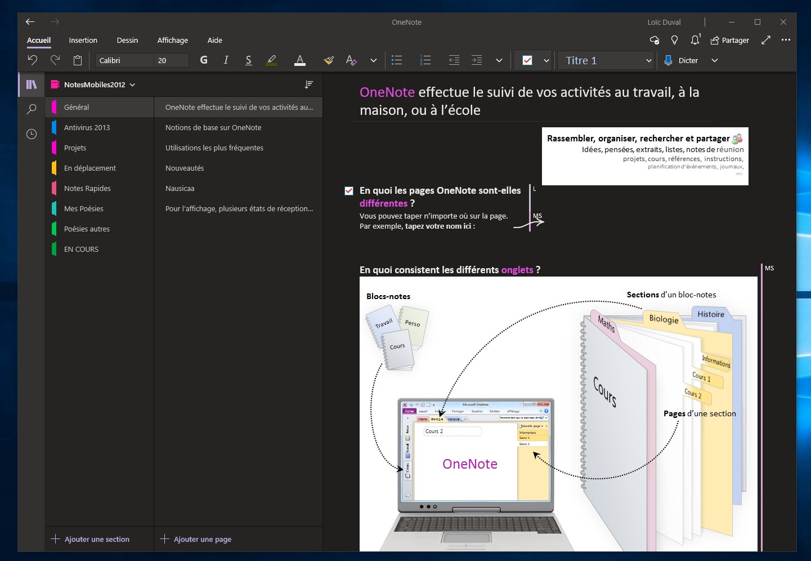Click the clipboard paste icon

pyautogui.click(x=78, y=60)
